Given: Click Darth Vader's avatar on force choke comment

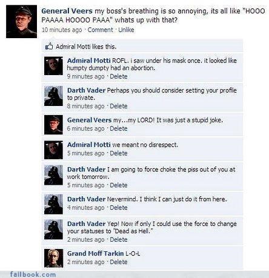Looking at the screenshot, I should tap(53, 175).
